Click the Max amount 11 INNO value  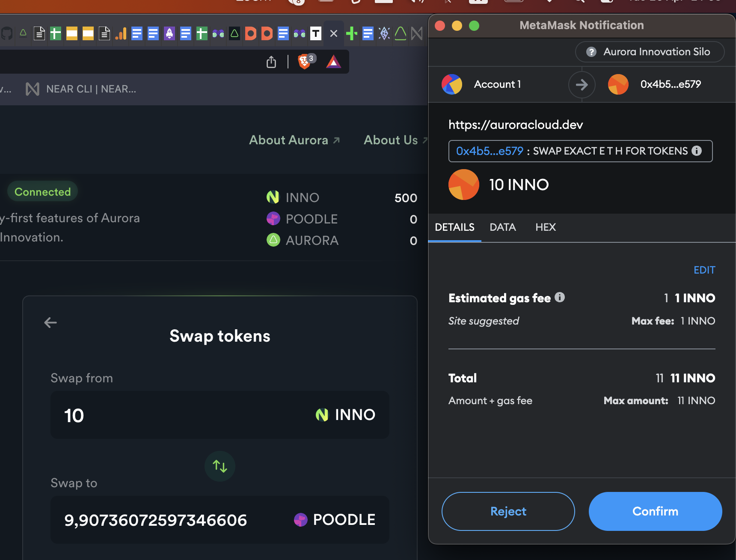(x=696, y=401)
